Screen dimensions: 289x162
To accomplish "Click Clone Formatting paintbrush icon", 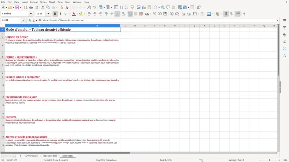I will 62,7.
